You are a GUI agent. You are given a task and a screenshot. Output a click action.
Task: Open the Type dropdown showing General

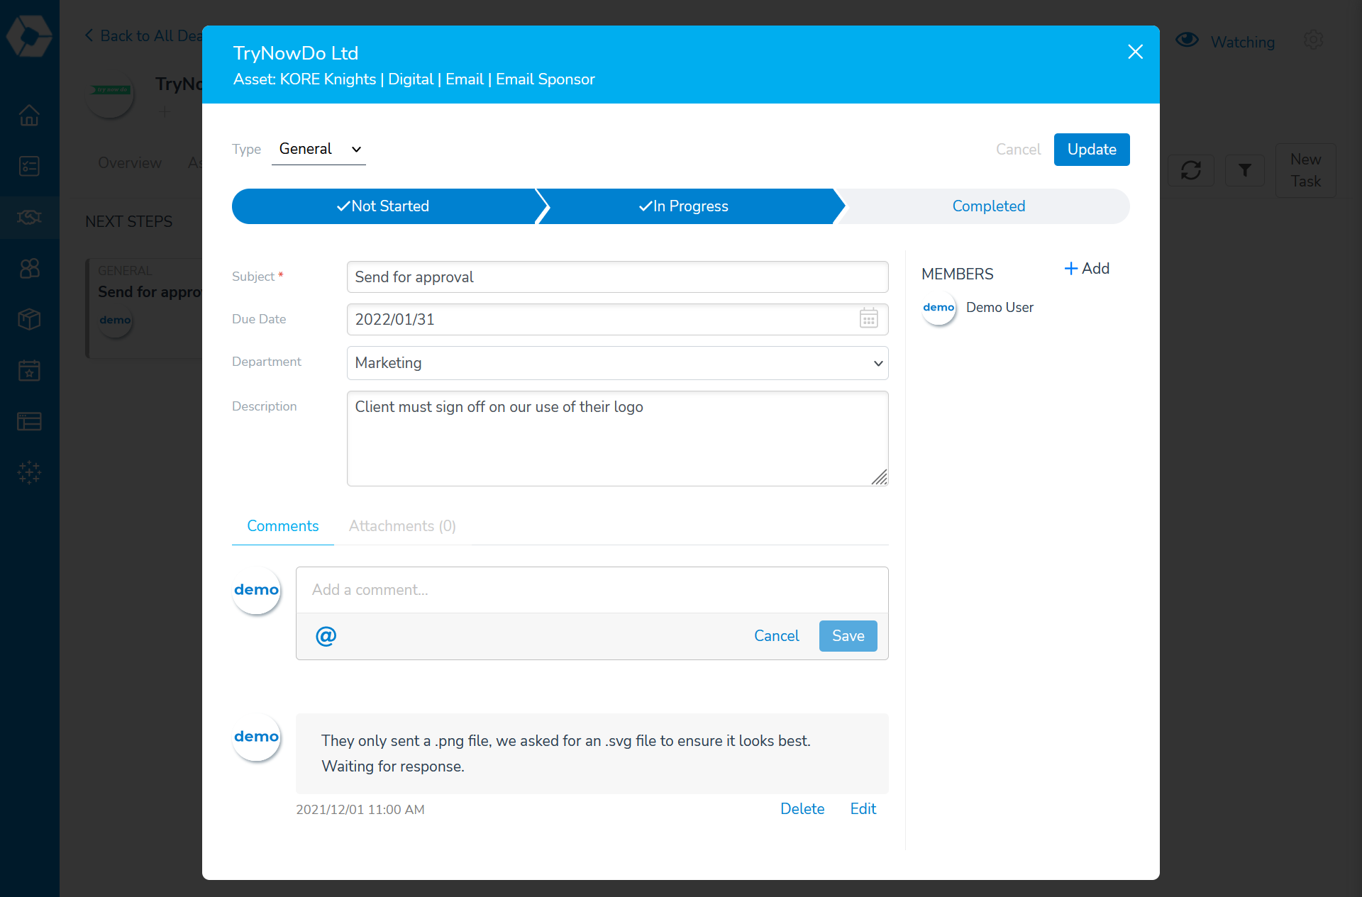[x=319, y=149]
